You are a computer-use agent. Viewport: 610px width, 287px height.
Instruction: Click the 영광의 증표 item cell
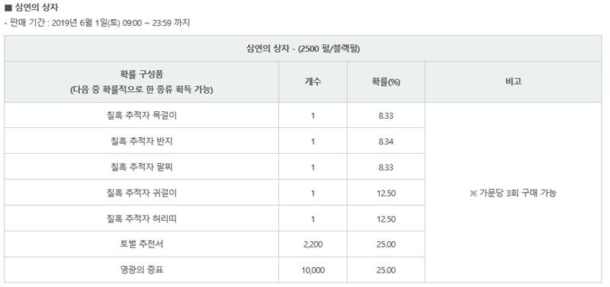(142, 270)
